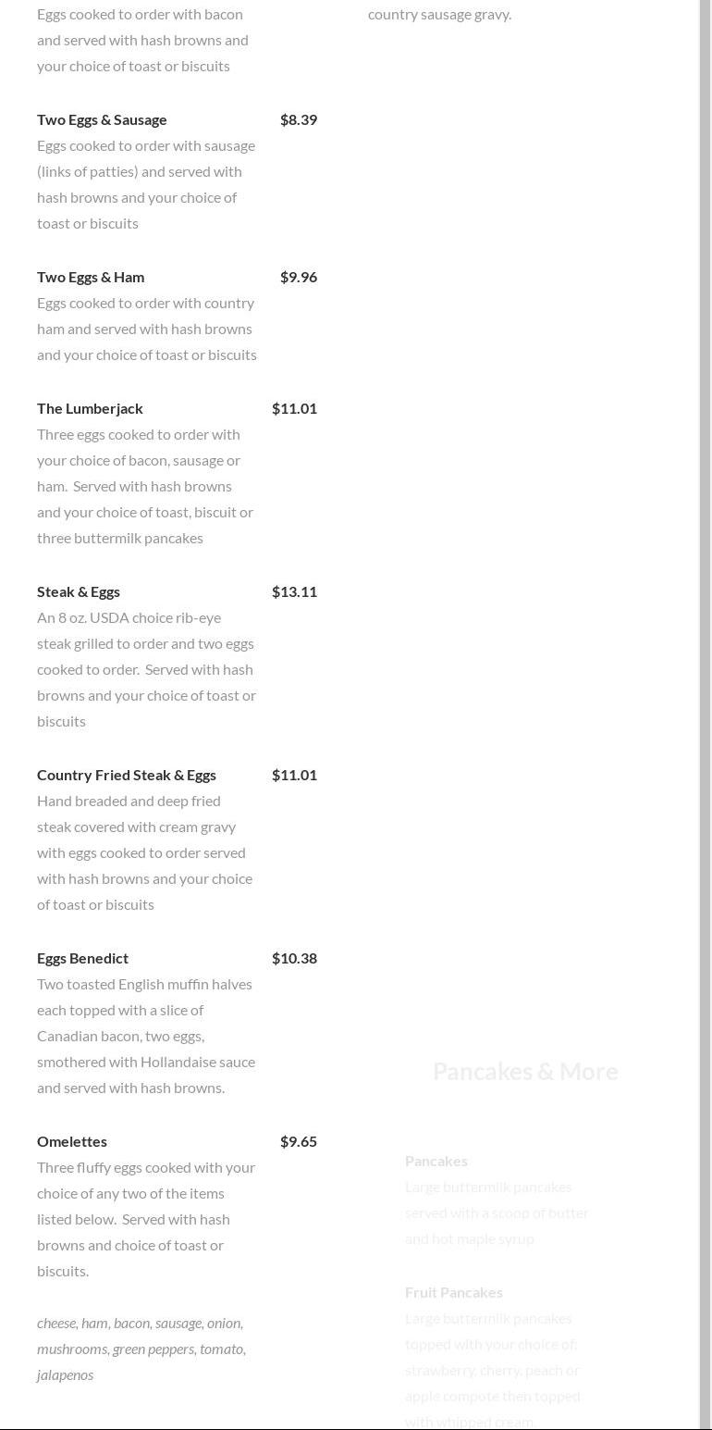
Task: Click the Pancakes & More section heading
Action: (525, 1071)
